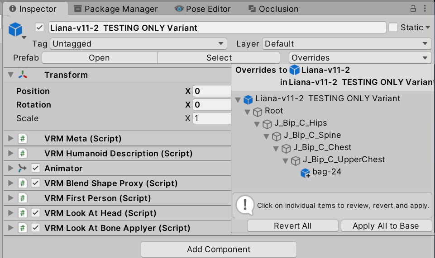Click the VRM Meta script icon
Image resolution: width=435 pixels, height=258 pixels.
pyautogui.click(x=23, y=138)
